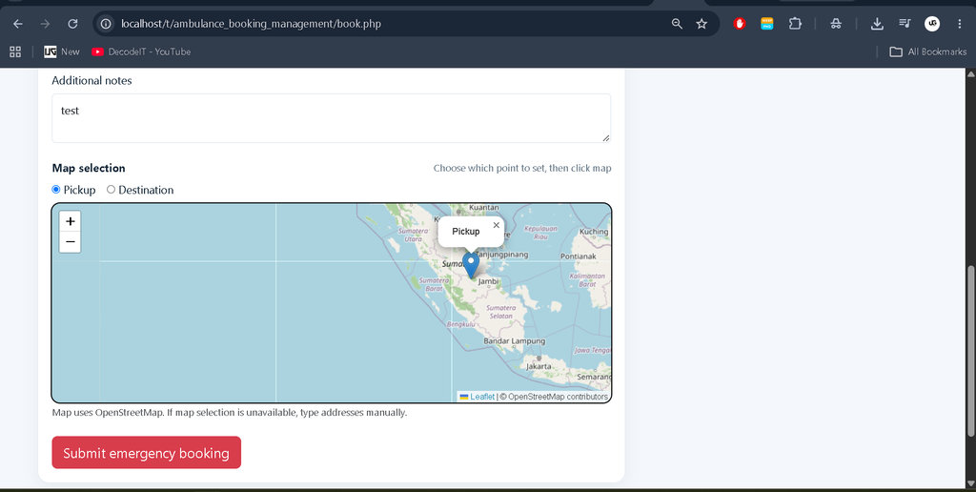
Task: Click the Additional notes text area
Action: tap(331, 118)
